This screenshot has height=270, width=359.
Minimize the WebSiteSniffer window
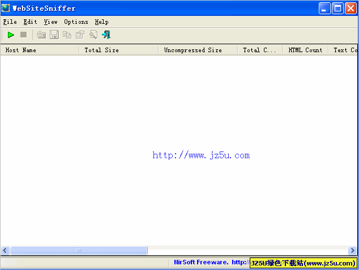click(324, 9)
